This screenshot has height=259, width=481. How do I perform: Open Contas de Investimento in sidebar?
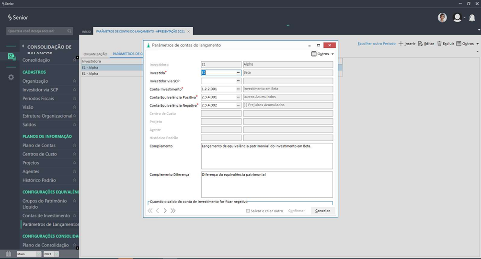click(46, 216)
